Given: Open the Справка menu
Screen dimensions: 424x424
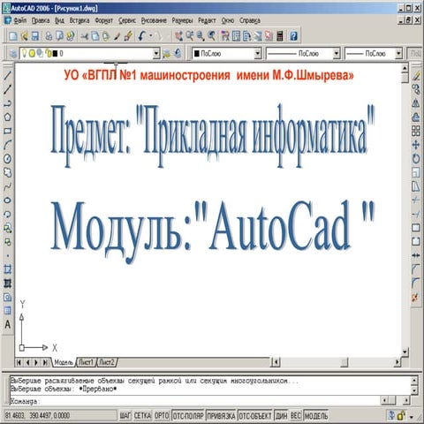Looking at the screenshot, I should tap(250, 20).
